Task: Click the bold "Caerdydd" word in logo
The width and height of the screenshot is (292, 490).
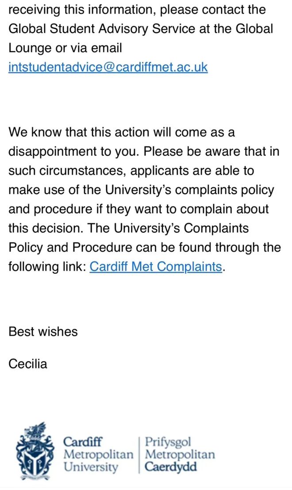Action: (171, 467)
